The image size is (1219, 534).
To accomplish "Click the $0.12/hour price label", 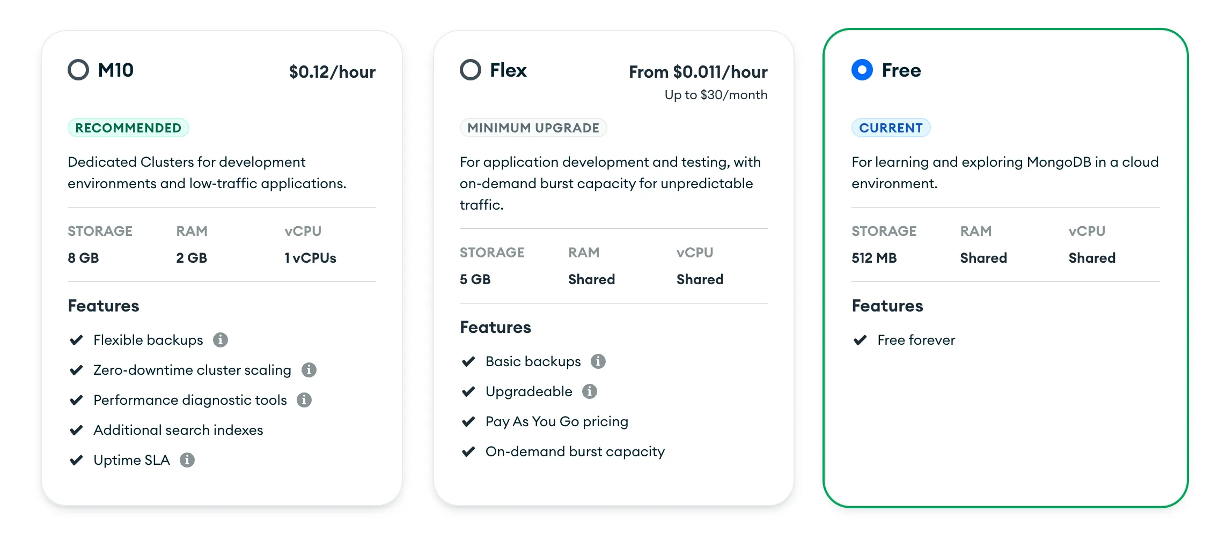I will click(332, 72).
